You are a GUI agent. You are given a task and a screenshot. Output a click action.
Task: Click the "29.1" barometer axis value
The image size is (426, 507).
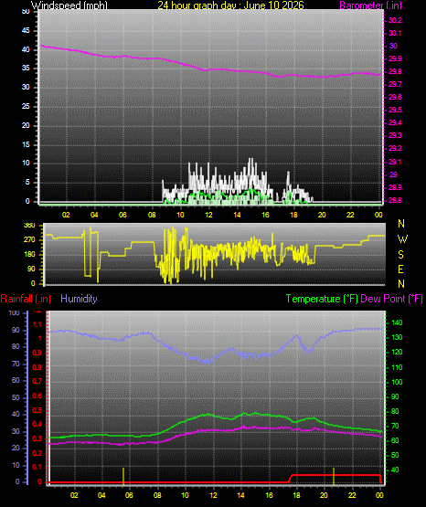coord(395,162)
